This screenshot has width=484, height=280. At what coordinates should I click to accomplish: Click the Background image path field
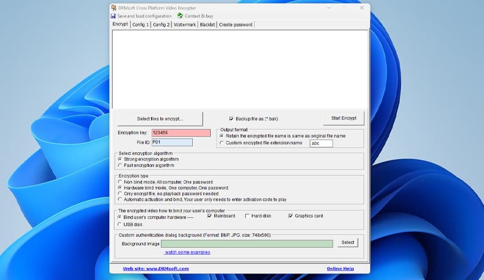coord(247,244)
